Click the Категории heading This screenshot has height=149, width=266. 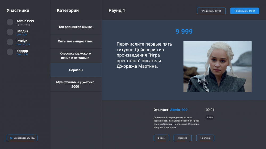click(x=68, y=11)
